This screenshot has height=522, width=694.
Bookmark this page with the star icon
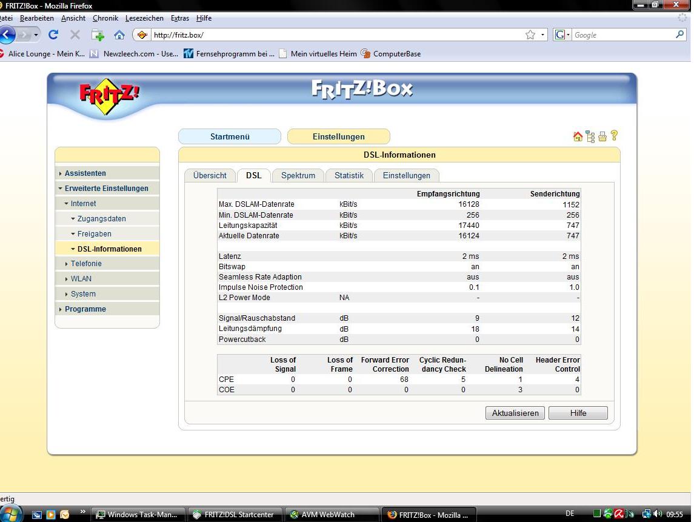tap(530, 35)
